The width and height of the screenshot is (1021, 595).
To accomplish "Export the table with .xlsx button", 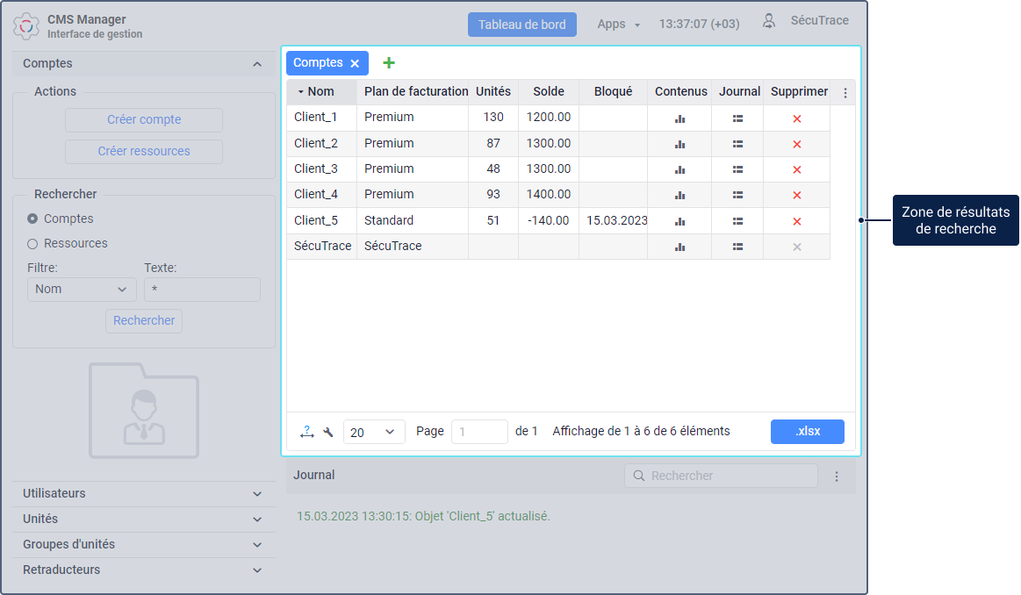I will click(x=807, y=432).
